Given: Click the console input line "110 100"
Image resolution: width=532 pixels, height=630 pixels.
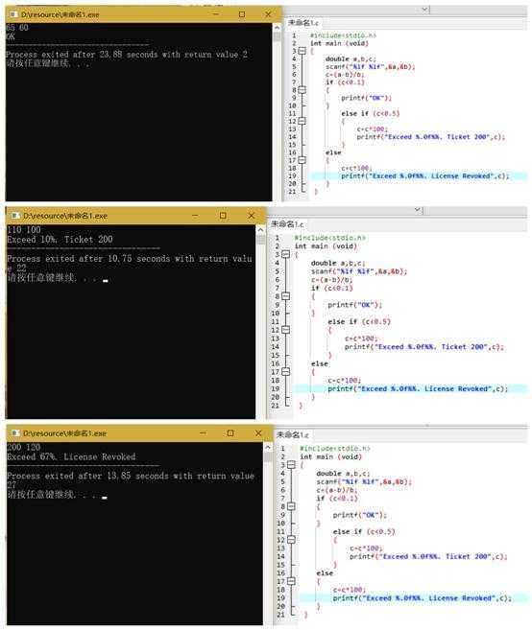Looking at the screenshot, I should 24,230.
